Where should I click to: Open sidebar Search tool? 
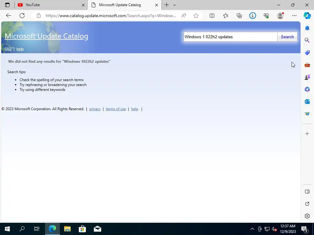pos(307,40)
